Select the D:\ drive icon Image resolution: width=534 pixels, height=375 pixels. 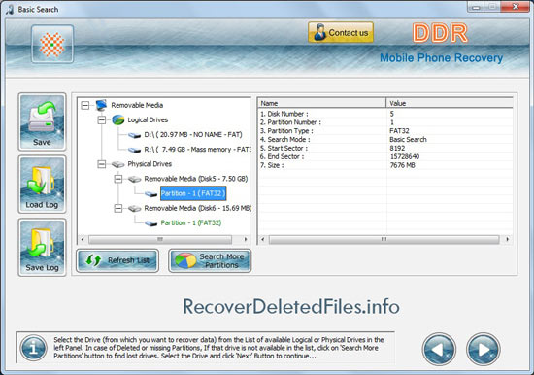(x=135, y=135)
